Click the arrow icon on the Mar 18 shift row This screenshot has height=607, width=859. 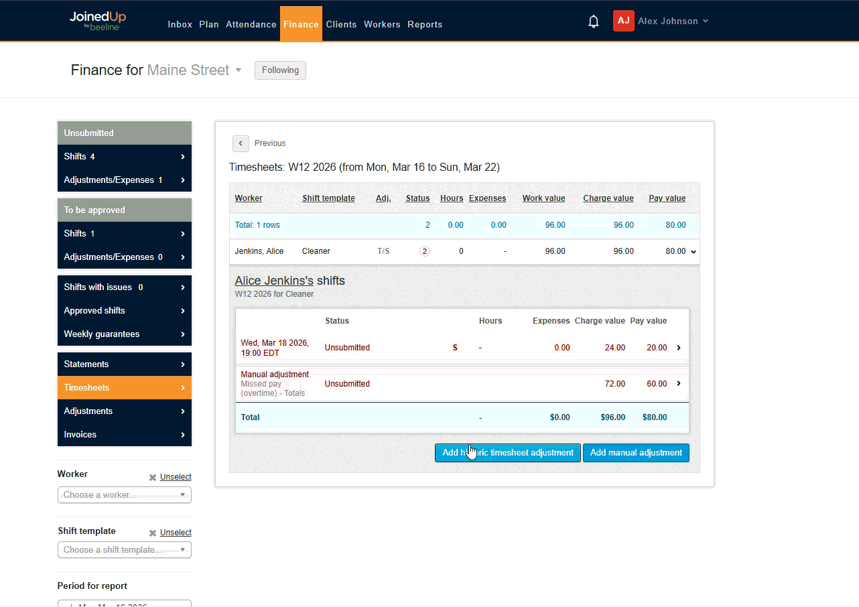[x=678, y=347]
